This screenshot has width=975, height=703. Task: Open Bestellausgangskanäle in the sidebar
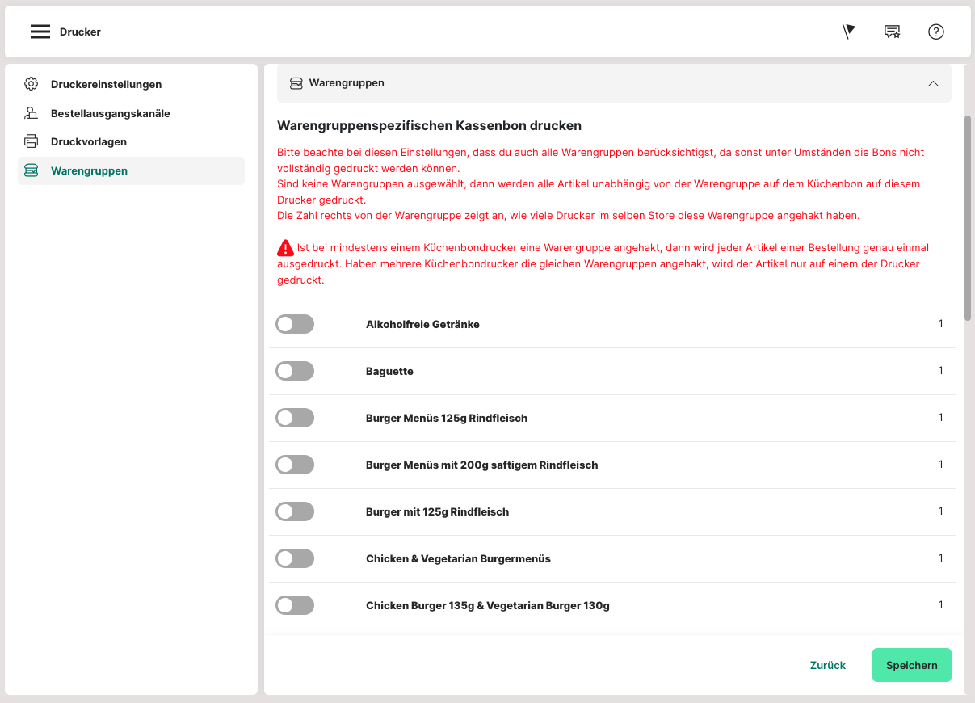110,113
